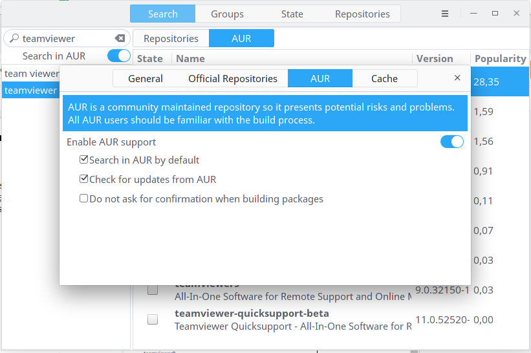531x353 pixels.
Task: Click the popularity value 0,91
Action: coord(483,171)
